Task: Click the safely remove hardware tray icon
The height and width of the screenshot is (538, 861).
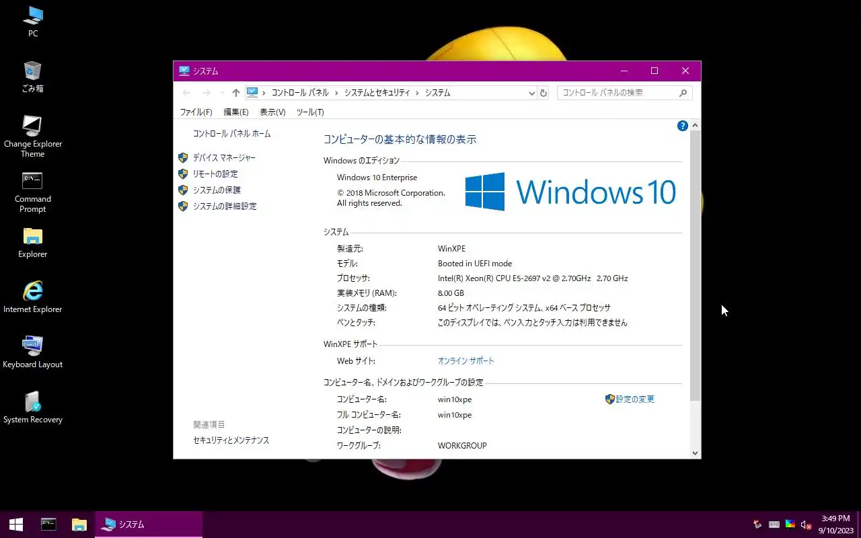Action: point(758,525)
